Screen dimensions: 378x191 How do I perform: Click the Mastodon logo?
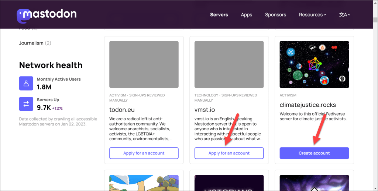pyautogui.click(x=47, y=15)
